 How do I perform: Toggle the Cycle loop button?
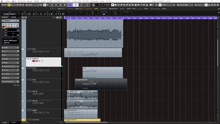(x=70, y=5)
